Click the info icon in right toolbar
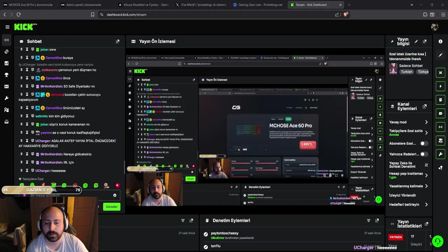 (440, 41)
